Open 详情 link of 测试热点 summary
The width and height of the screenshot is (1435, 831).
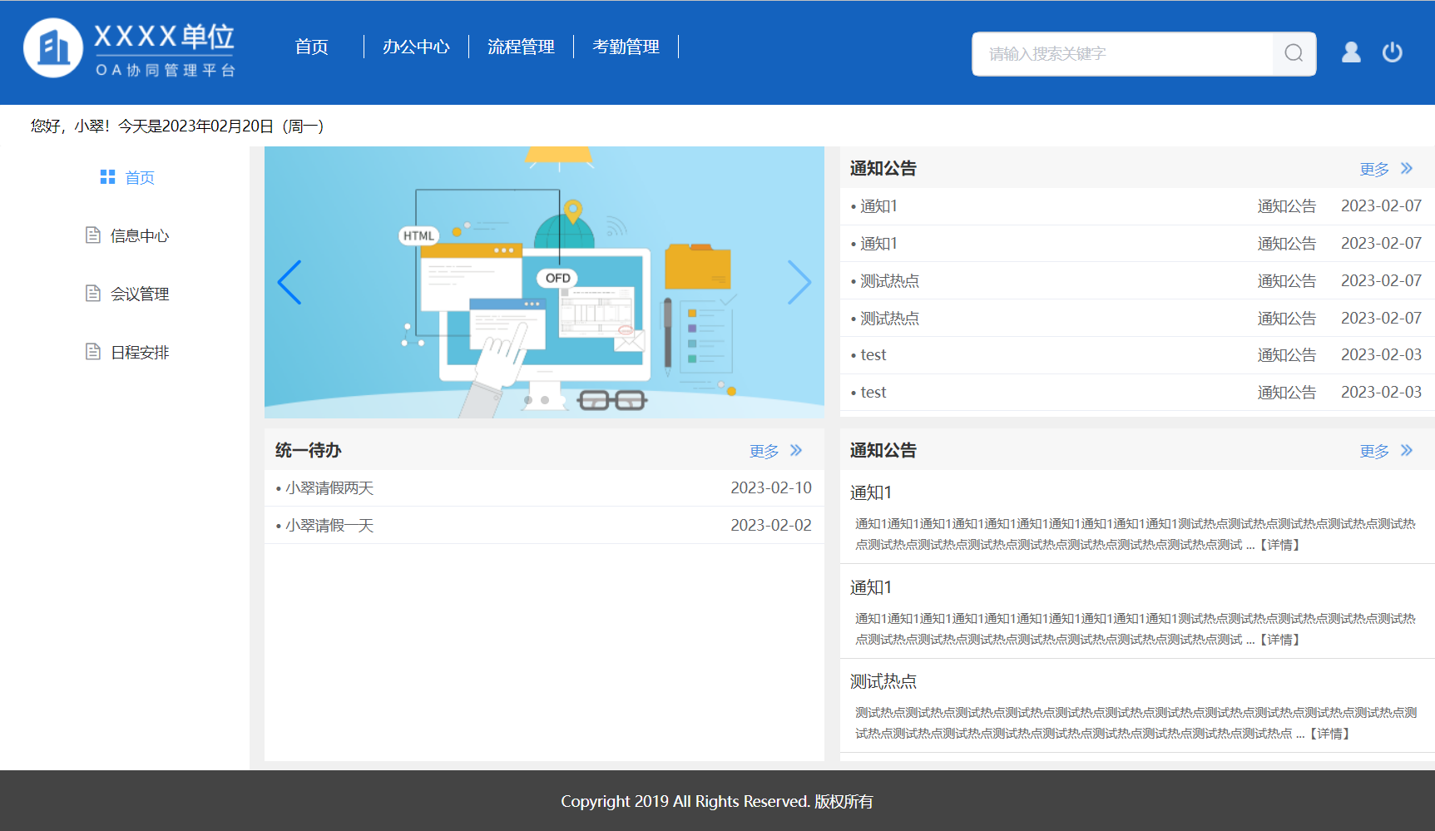pos(1329,734)
